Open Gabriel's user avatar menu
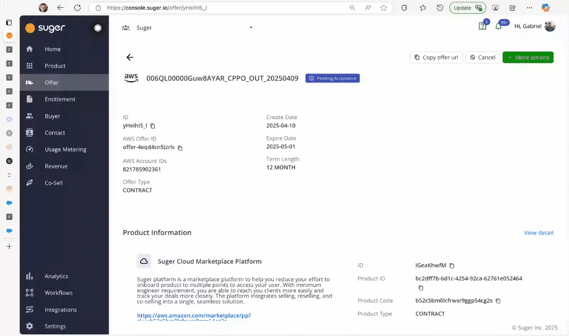The width and height of the screenshot is (569, 336). (x=550, y=26)
